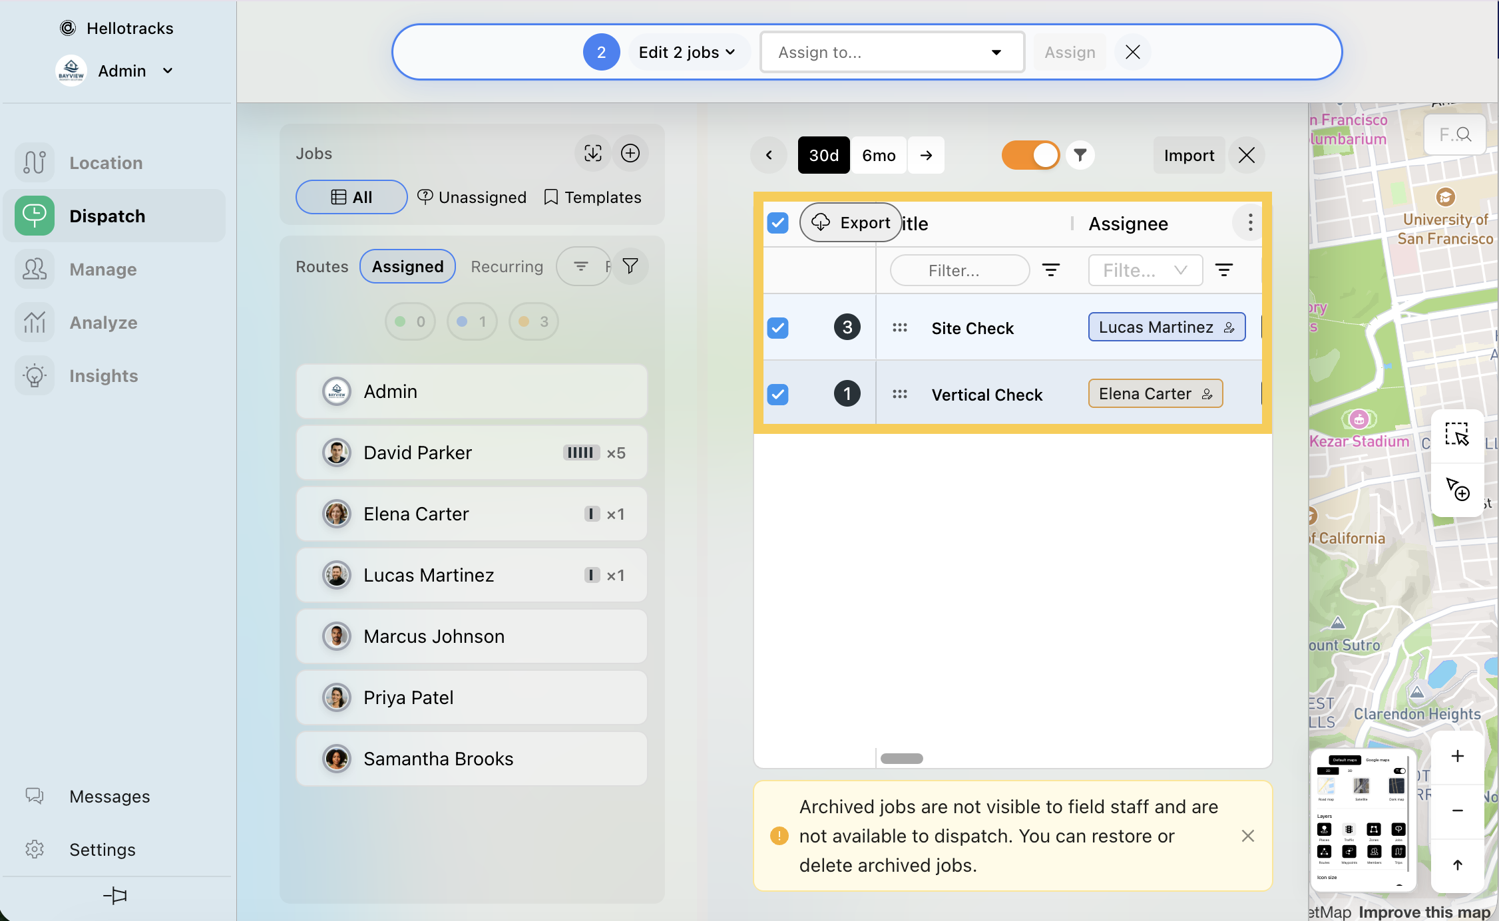This screenshot has height=921, width=1499.
Task: Click the map zoom in plus button
Action: coord(1457,756)
